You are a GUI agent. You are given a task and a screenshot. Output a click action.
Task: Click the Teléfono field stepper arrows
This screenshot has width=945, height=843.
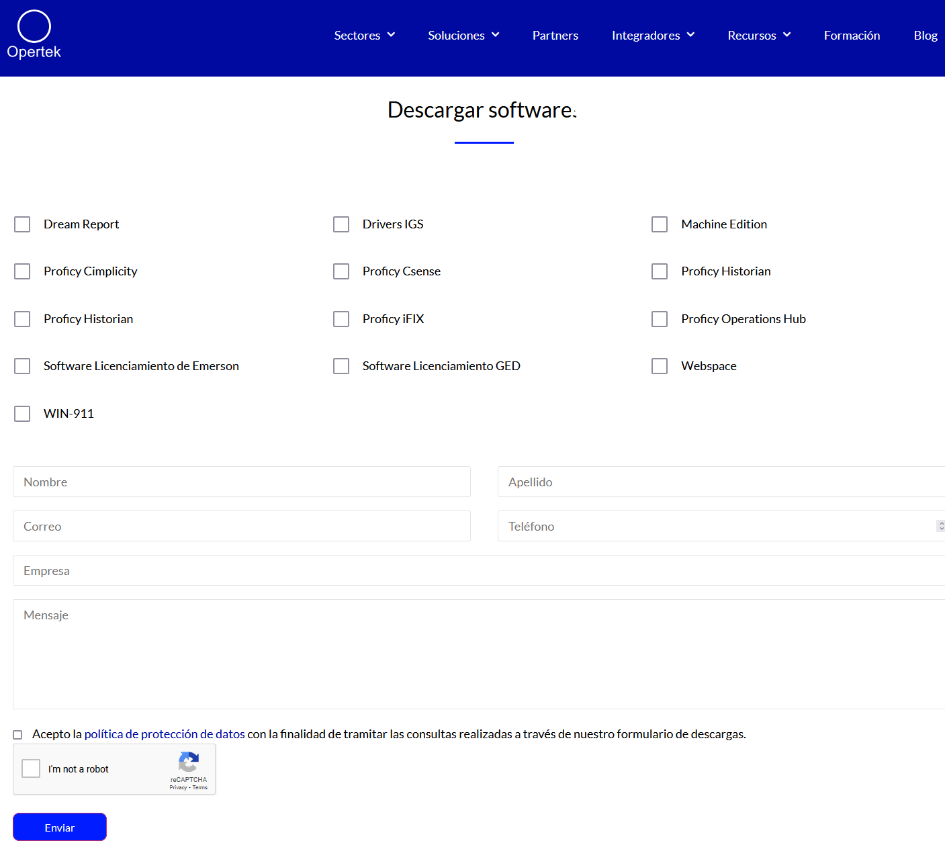pos(941,526)
